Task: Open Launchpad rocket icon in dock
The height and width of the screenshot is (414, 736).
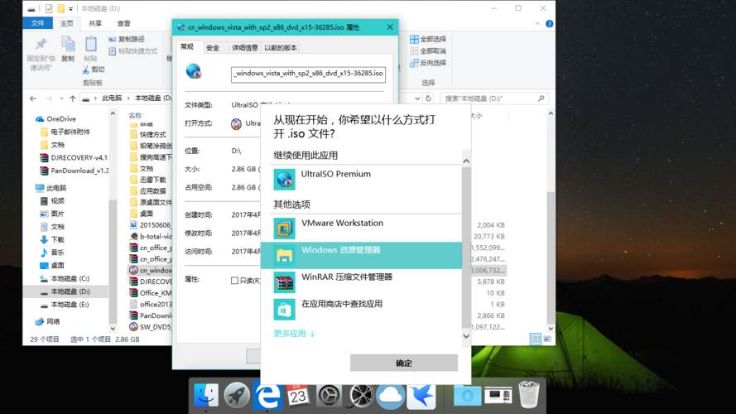Action: 237,395
